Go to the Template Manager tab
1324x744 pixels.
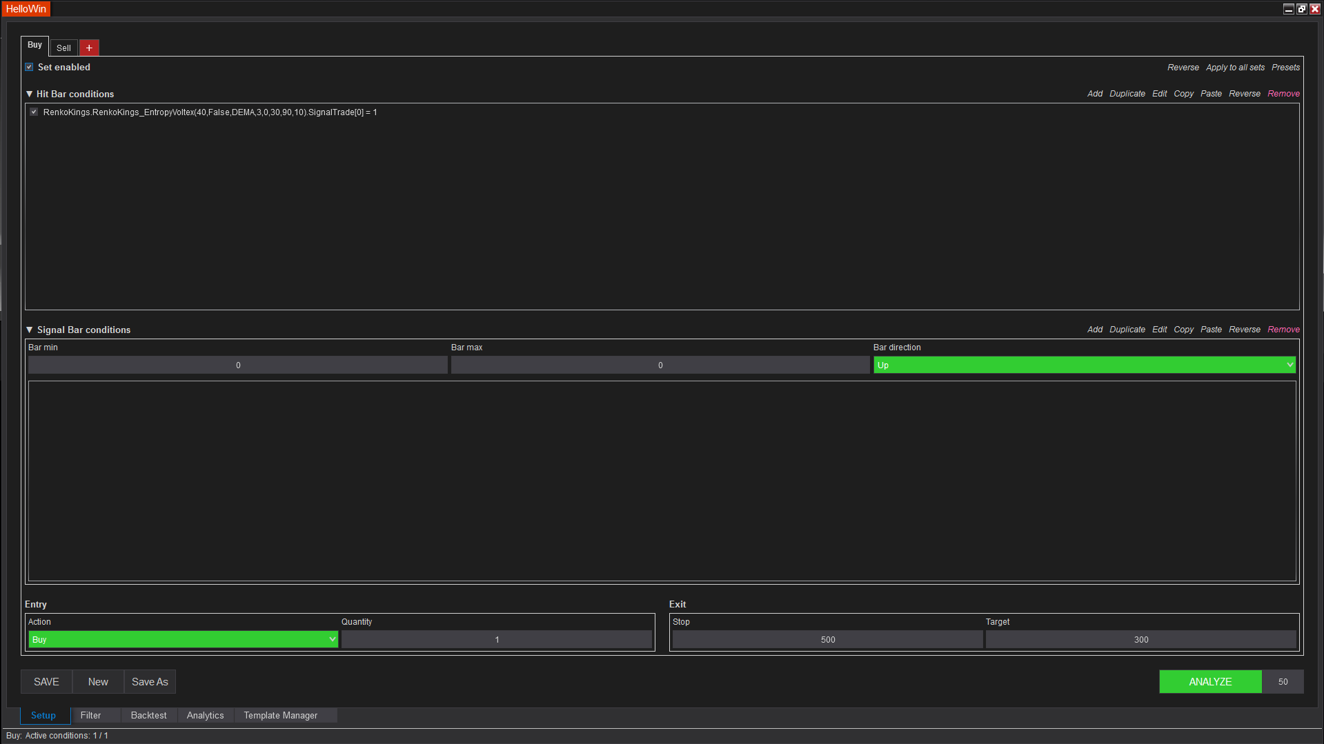coord(280,715)
